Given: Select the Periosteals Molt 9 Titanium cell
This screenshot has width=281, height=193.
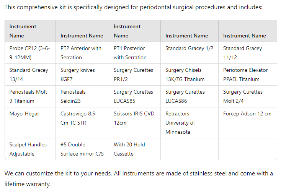Looking at the screenshot, I should point(30,96).
